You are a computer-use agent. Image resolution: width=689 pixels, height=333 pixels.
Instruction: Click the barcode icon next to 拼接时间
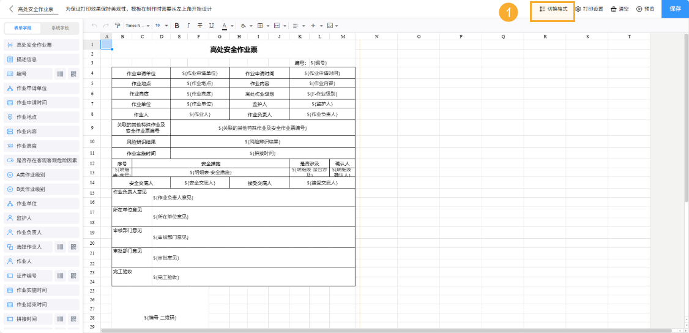[60, 319]
